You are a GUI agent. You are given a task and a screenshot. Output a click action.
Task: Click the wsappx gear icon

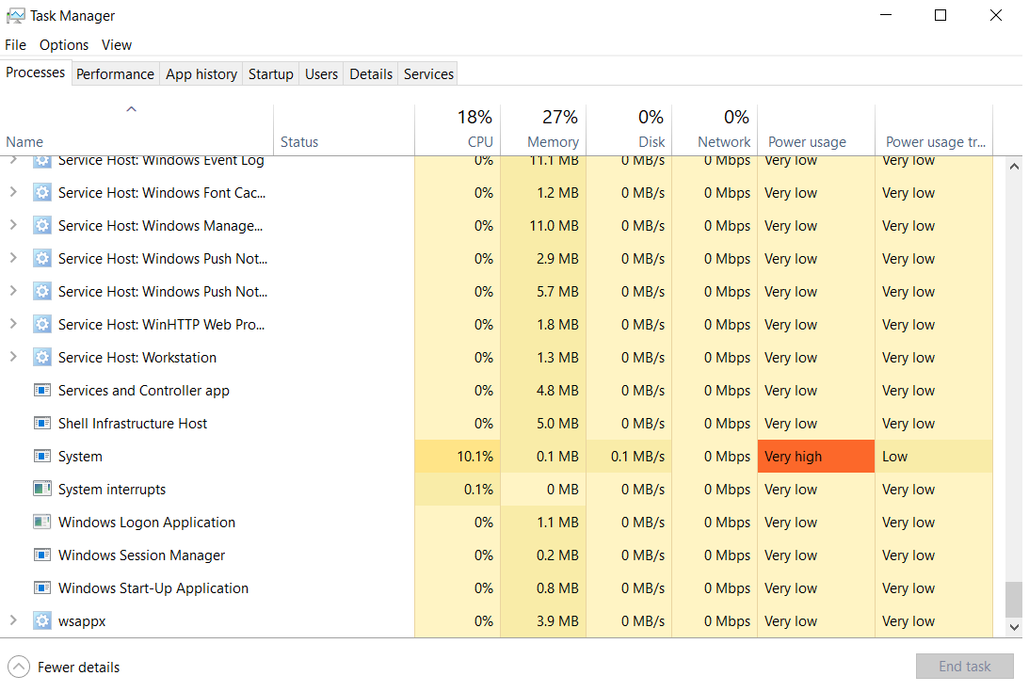click(x=42, y=620)
